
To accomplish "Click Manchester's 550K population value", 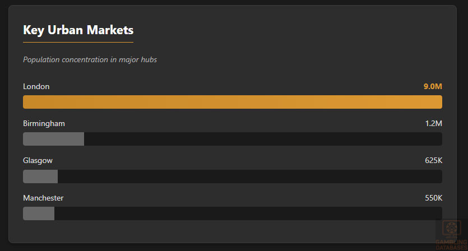I will tap(433, 198).
